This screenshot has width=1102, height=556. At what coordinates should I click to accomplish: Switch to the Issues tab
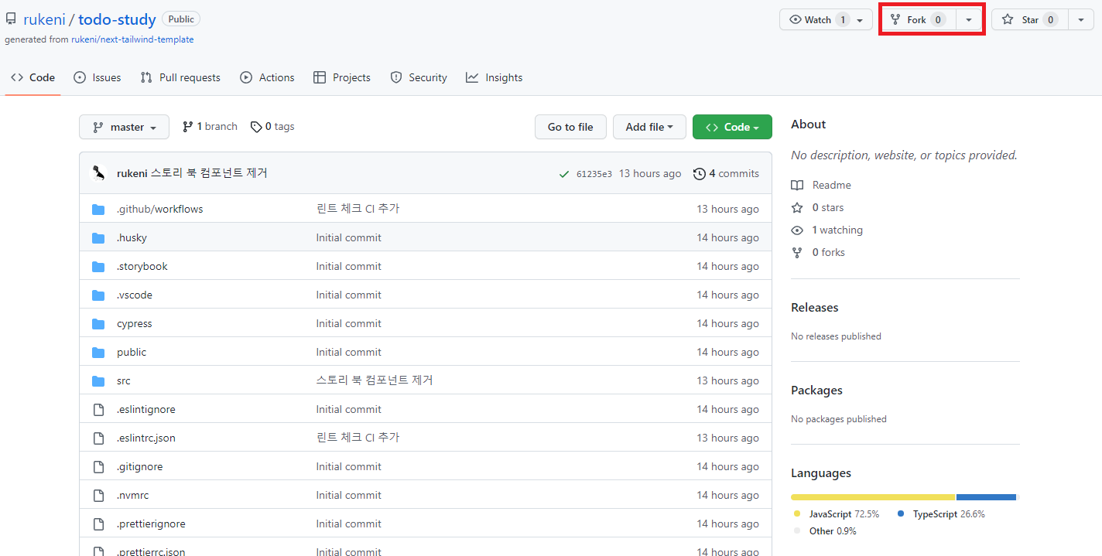point(97,77)
